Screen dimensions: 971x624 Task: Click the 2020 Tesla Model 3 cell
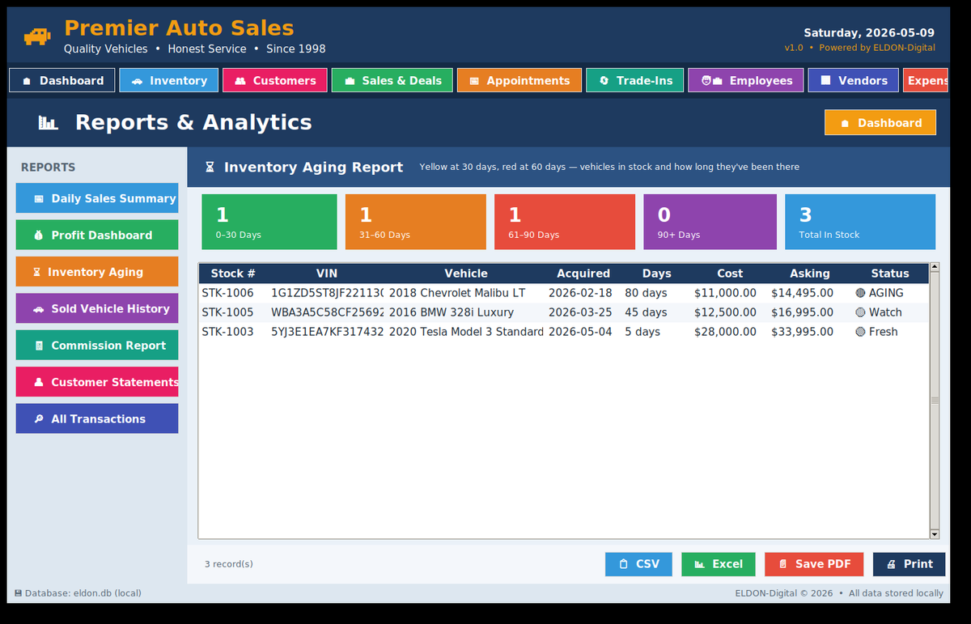pyautogui.click(x=466, y=332)
